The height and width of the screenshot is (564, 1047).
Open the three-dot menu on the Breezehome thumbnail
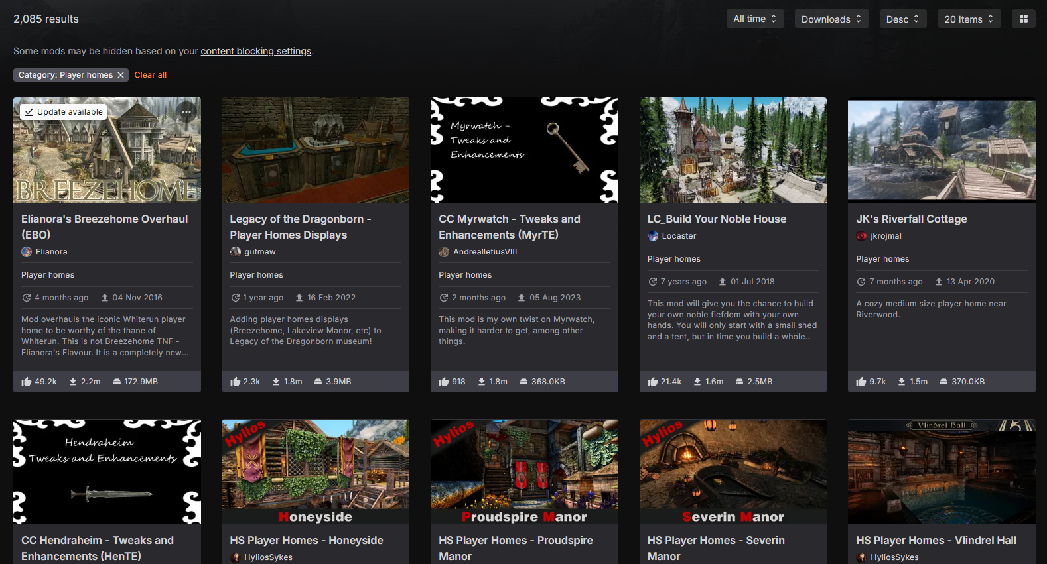coord(186,112)
